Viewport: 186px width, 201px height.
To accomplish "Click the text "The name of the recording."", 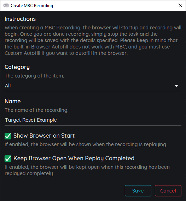I will pyautogui.click(x=36, y=110).
